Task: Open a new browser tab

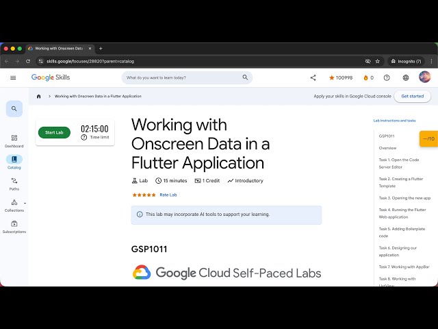Action: [101, 49]
